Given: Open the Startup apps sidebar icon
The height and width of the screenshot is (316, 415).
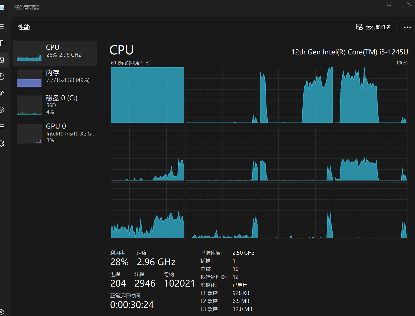Looking at the screenshot, I should (x=2, y=93).
